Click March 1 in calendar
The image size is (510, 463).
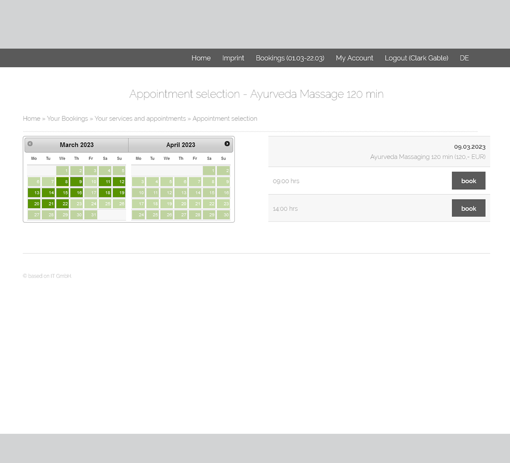pyautogui.click(x=63, y=171)
